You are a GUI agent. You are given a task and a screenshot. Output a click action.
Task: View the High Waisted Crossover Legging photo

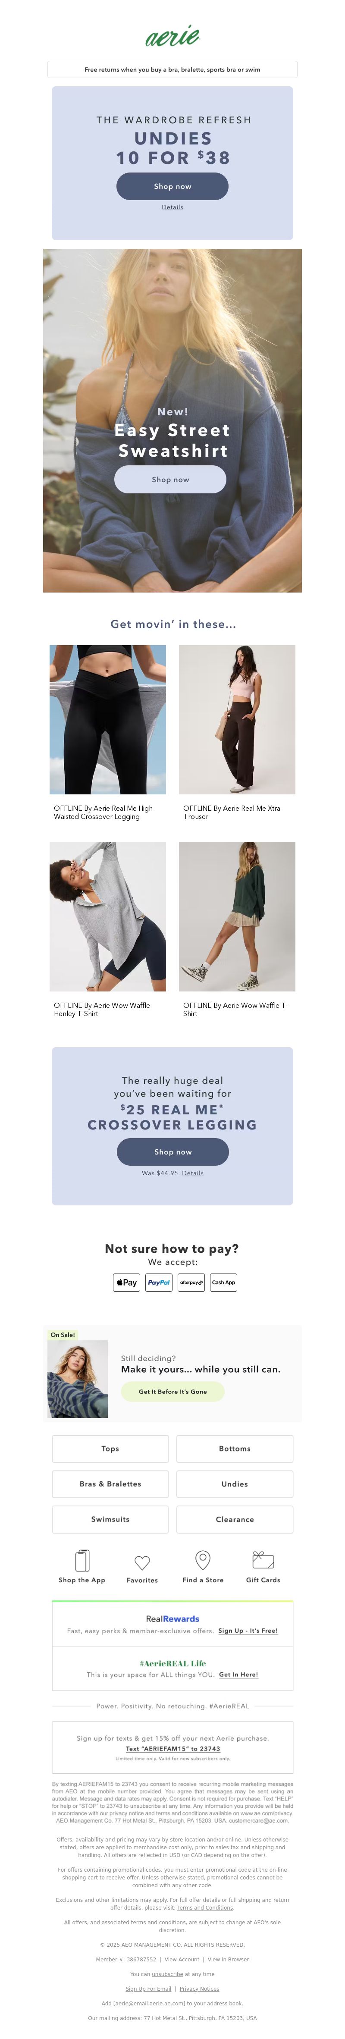pos(108,719)
